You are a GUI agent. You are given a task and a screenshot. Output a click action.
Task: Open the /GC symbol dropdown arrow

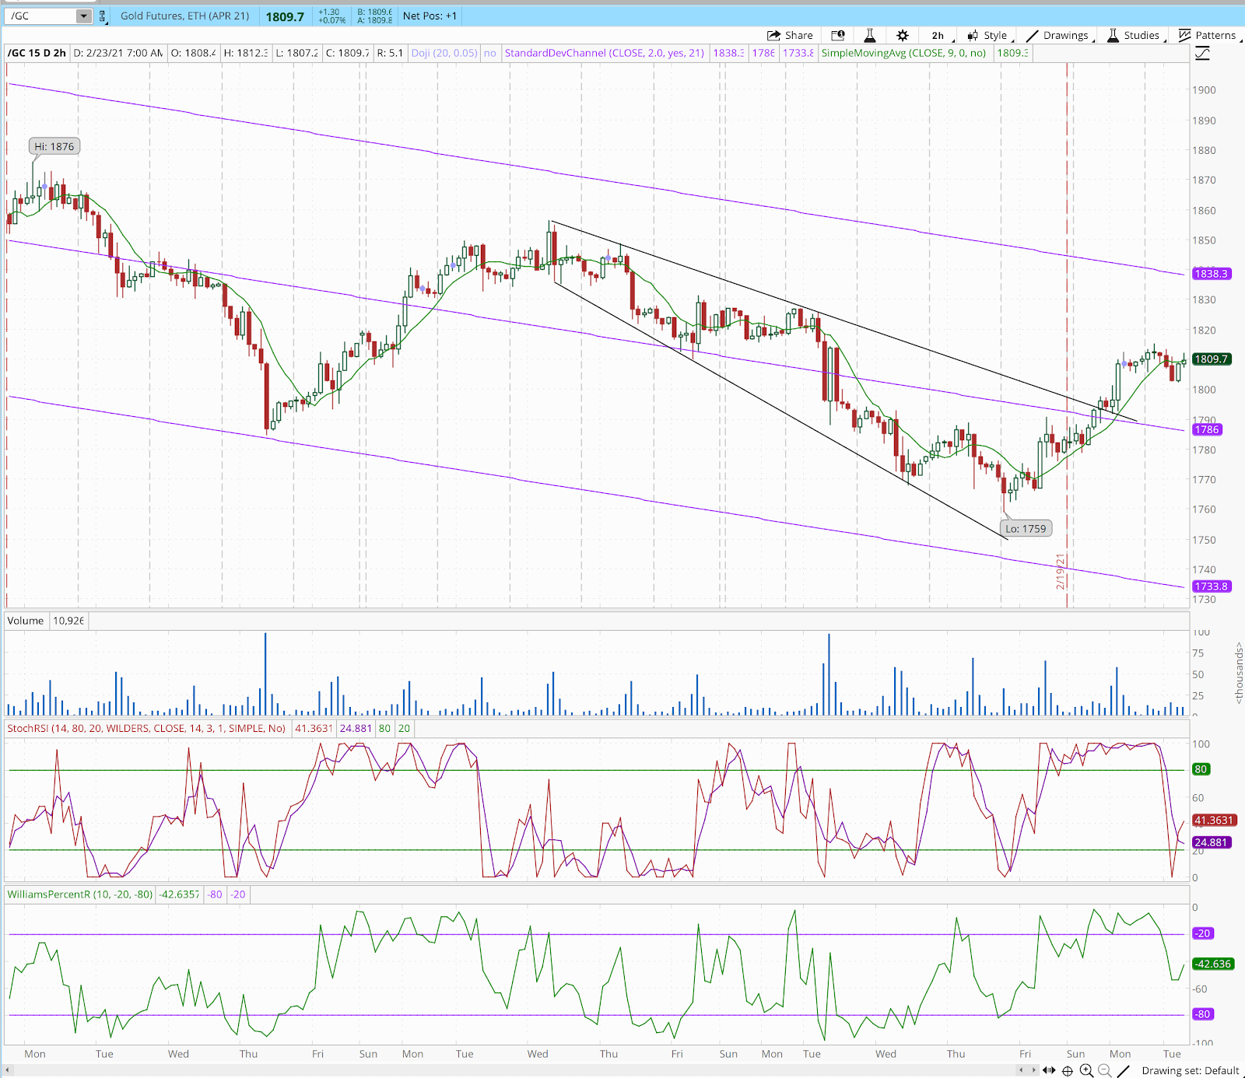(83, 16)
